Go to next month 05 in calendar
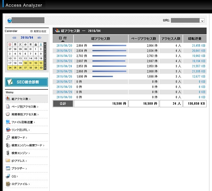 click(39, 38)
